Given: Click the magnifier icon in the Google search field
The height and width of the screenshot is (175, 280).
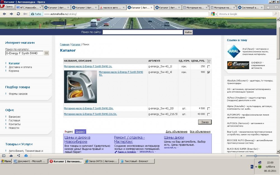Looking at the screenshot, I should click(276, 14).
